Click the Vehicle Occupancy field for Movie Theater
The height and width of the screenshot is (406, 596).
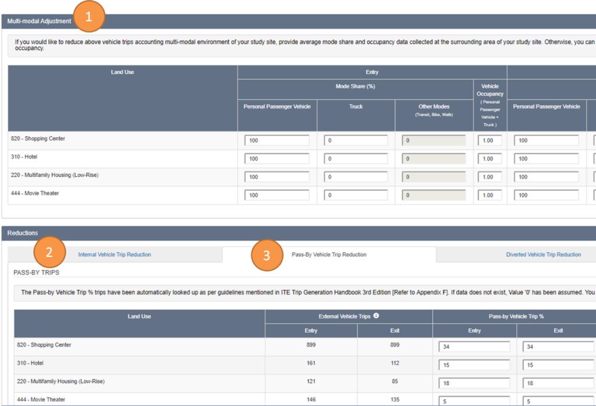coord(490,195)
